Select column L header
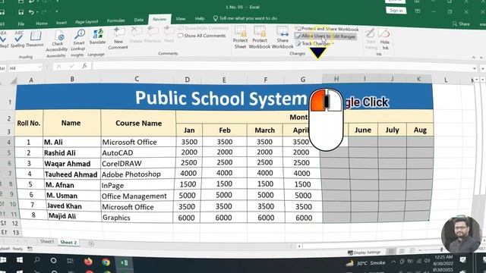486x273 pixels. [x=446, y=80]
